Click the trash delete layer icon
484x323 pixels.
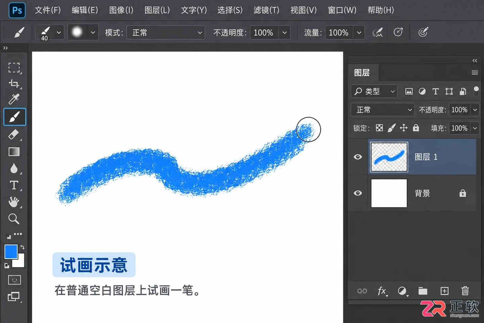point(465,291)
